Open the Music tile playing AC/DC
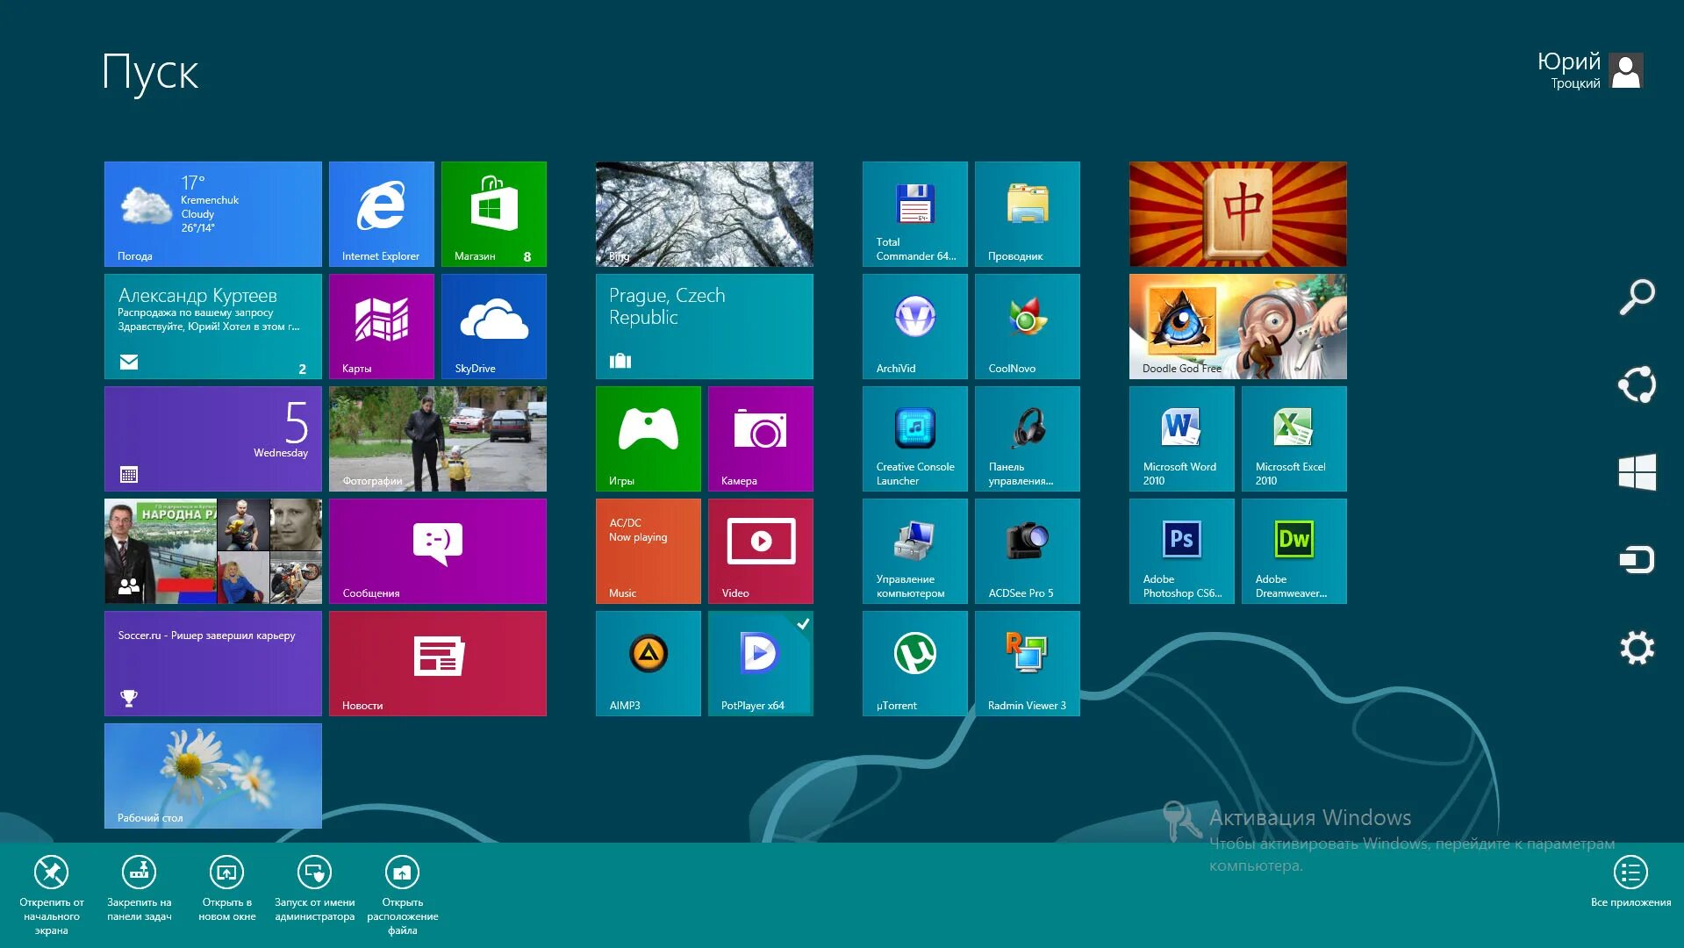1684x948 pixels. coord(649,551)
